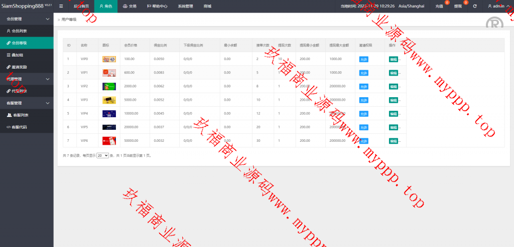514x247 pixels.
Task: Open 客服代码 in the sidebar
Action: [19, 127]
